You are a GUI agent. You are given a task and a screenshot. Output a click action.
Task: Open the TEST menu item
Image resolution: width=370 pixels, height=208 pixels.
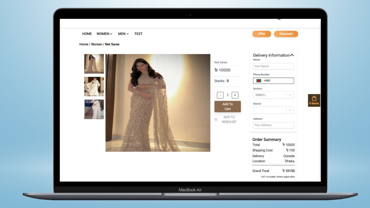(x=138, y=34)
